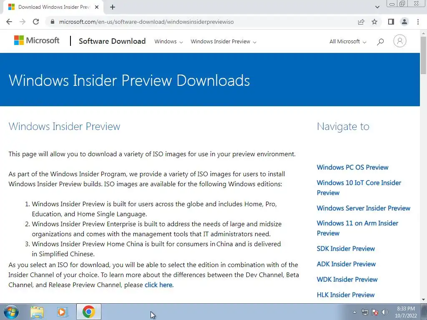Expand the All Microsoft menu
Image resolution: width=427 pixels, height=320 pixels.
coord(348,42)
